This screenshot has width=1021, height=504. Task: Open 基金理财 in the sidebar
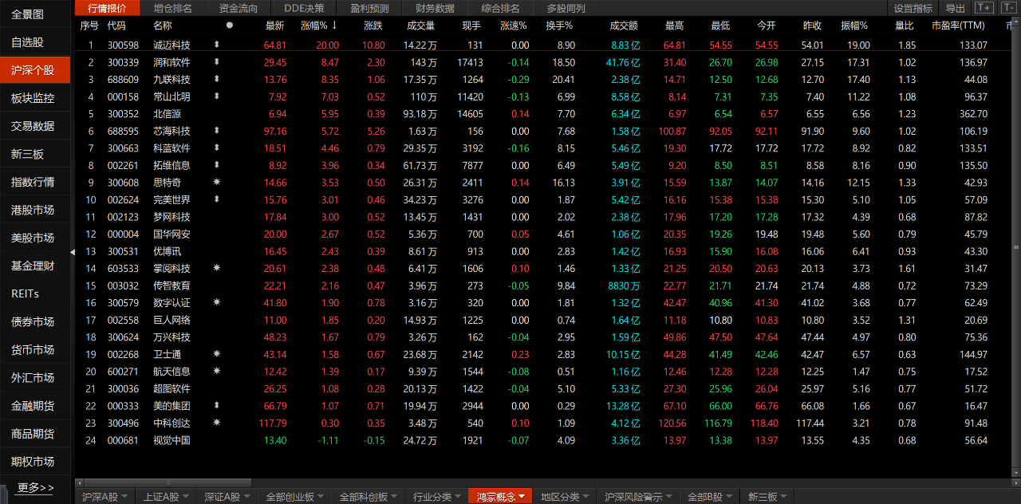pos(35,266)
